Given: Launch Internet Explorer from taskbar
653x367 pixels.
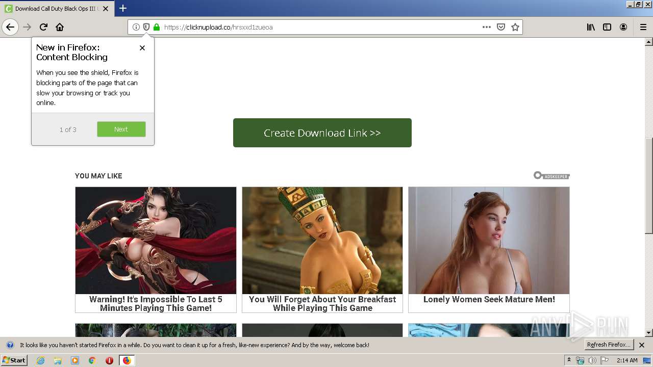Looking at the screenshot, I should [x=40, y=360].
